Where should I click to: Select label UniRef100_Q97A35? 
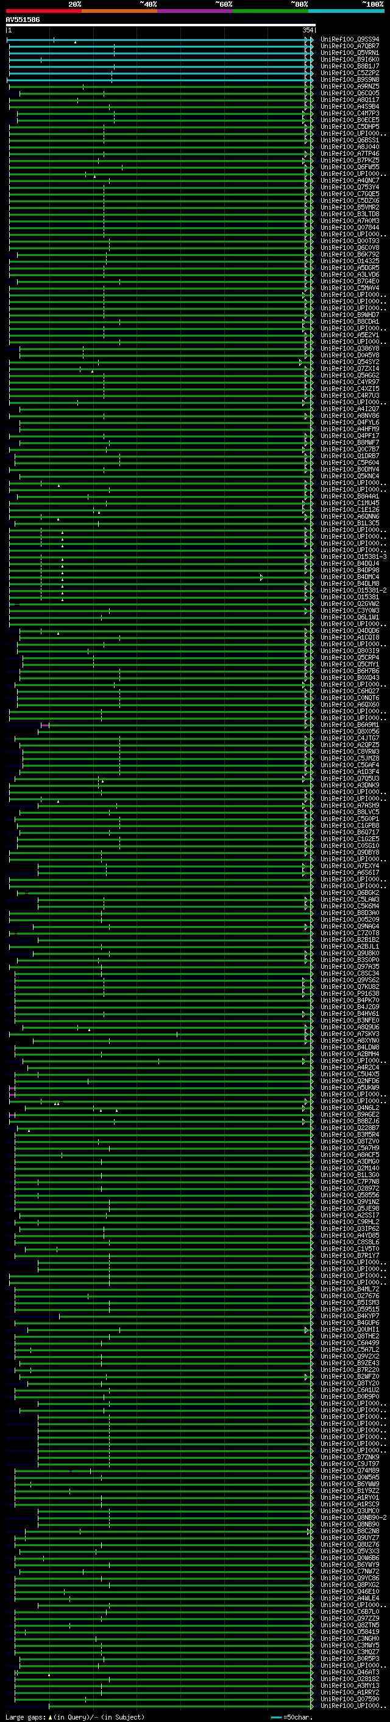tap(350, 966)
